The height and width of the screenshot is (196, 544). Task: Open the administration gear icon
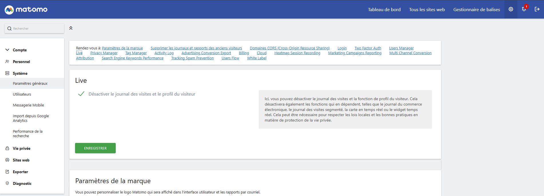click(x=511, y=9)
